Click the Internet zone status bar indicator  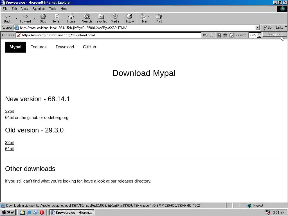click(255, 206)
